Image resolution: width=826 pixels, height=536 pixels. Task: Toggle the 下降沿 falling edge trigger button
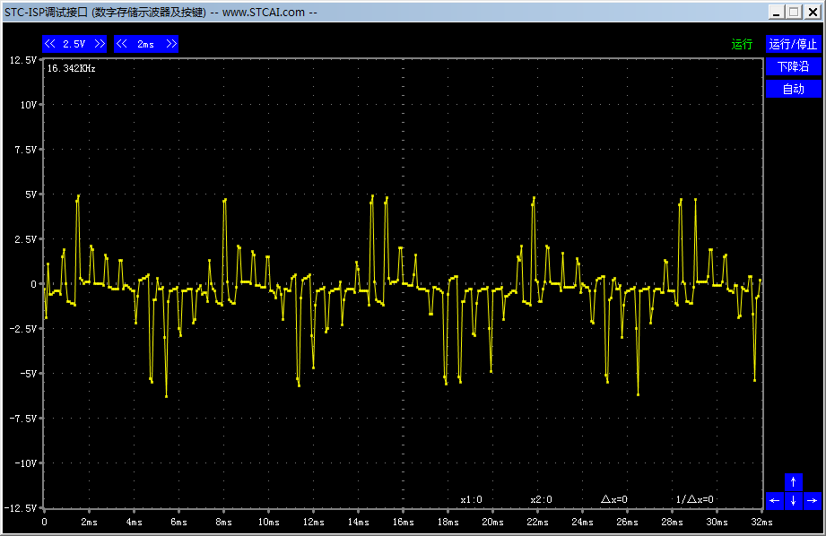pyautogui.click(x=793, y=66)
